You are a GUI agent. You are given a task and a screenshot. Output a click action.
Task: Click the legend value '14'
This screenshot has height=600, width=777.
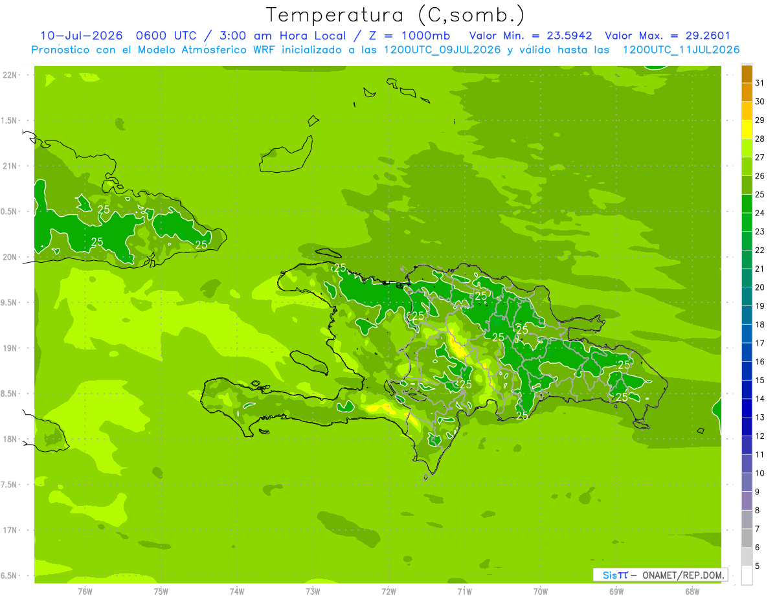point(760,399)
